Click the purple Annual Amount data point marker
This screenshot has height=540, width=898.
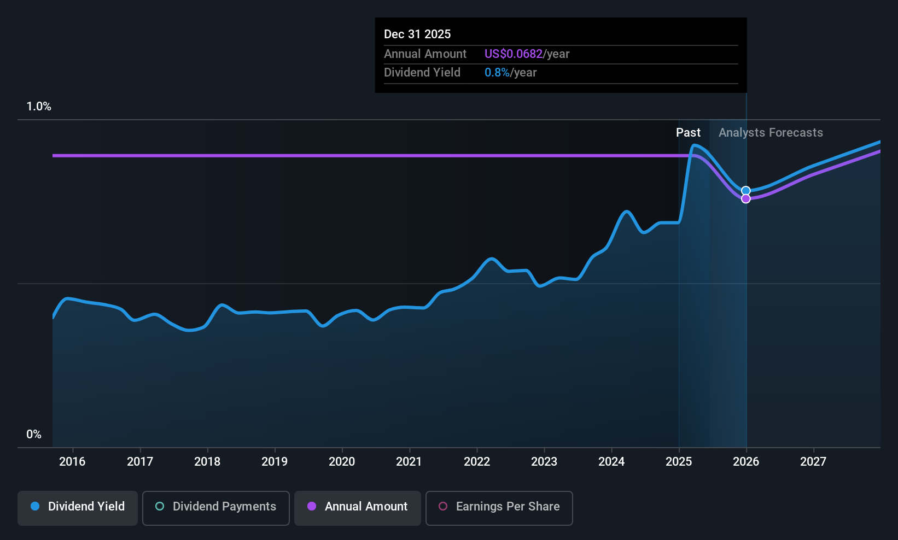[x=746, y=198]
